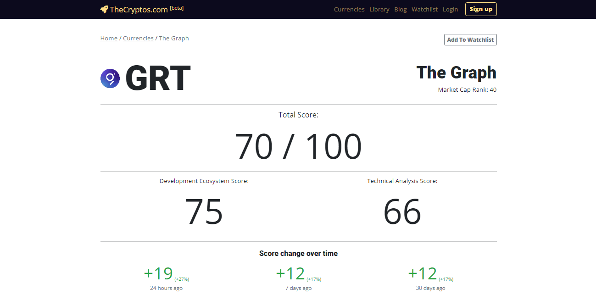Follow the Home breadcrumb link
The image size is (596, 306).
(x=109, y=38)
